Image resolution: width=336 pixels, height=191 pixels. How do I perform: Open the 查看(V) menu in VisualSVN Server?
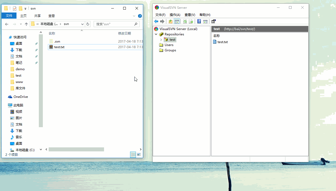pos(190,15)
